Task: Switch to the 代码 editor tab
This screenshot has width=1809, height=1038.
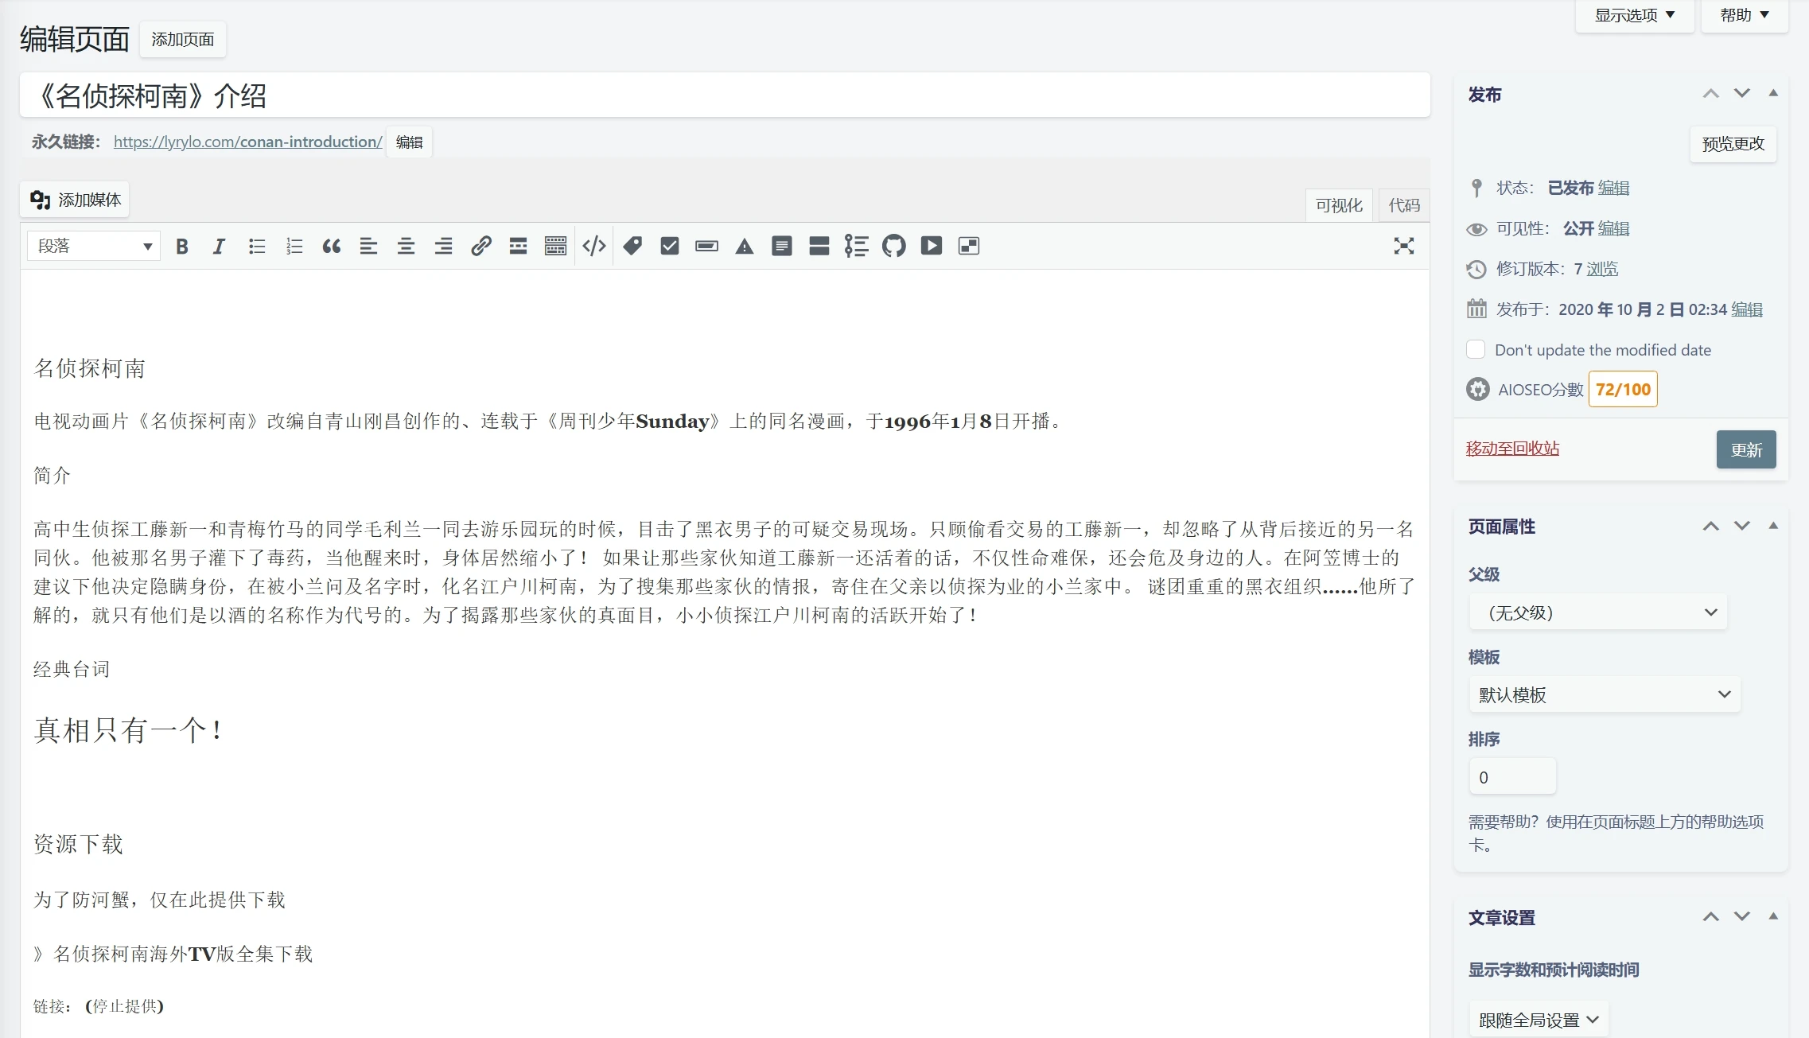Action: (x=1403, y=205)
